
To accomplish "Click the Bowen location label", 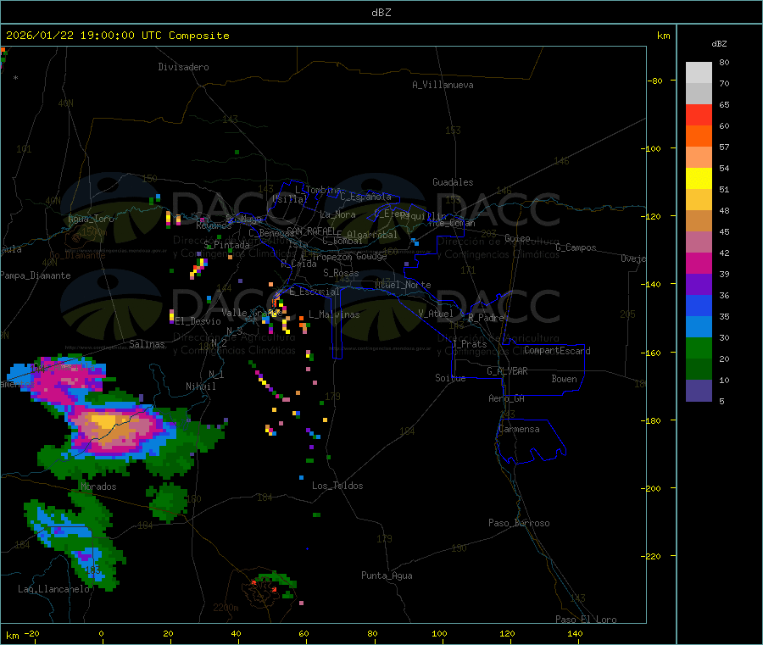I will [564, 379].
